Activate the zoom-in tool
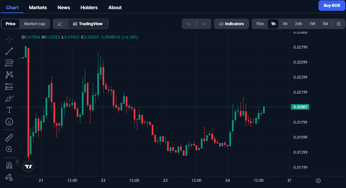Screen dimensions: 346x188 (9, 149)
